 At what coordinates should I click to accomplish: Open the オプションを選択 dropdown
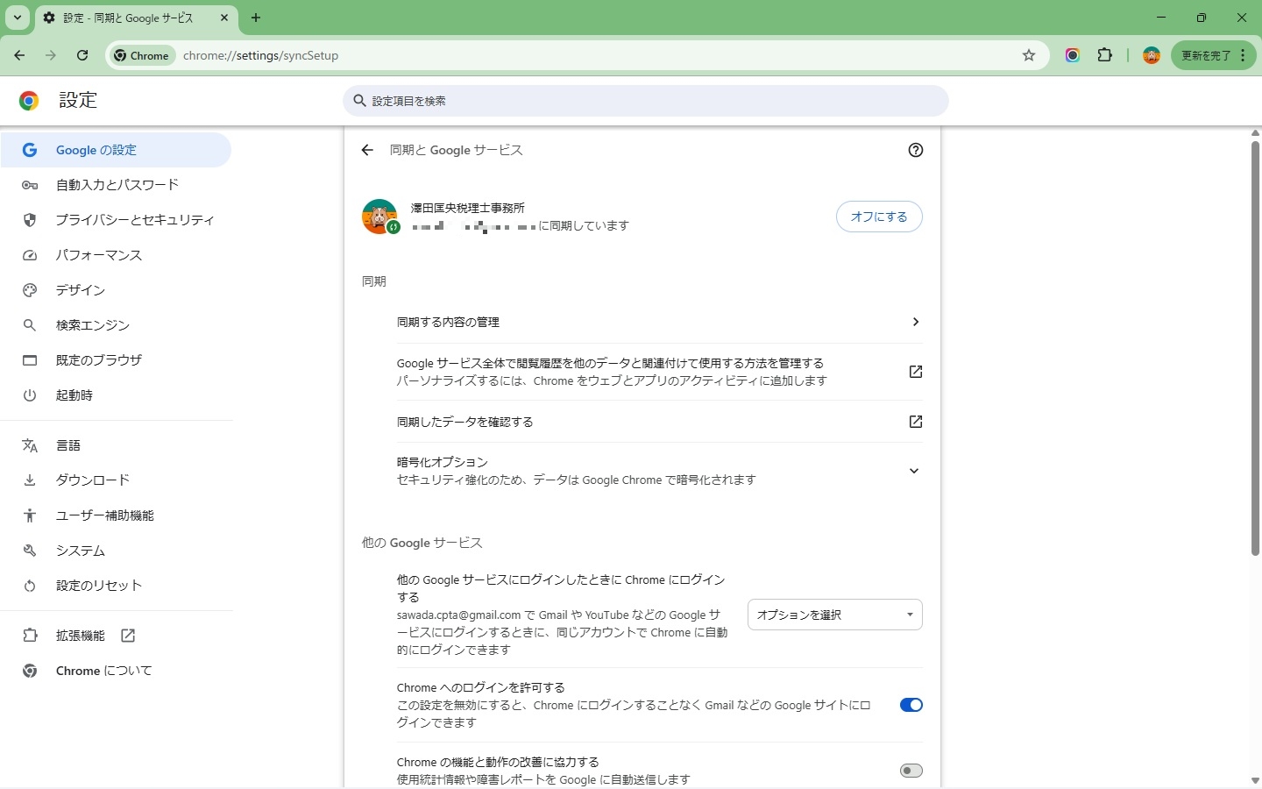pyautogui.click(x=835, y=615)
